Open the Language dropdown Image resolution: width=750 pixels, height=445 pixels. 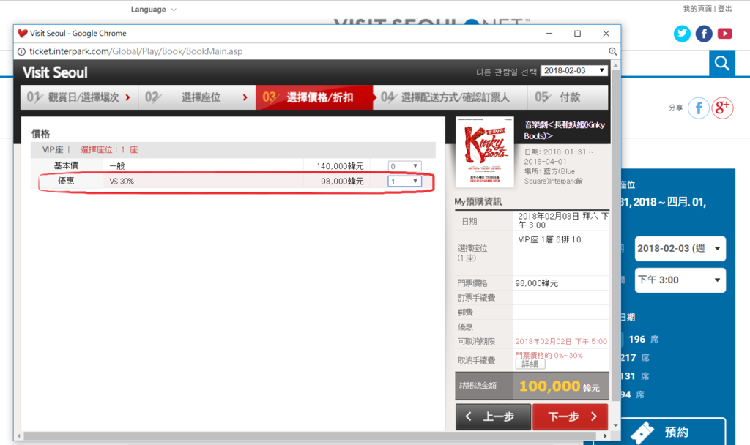(154, 10)
